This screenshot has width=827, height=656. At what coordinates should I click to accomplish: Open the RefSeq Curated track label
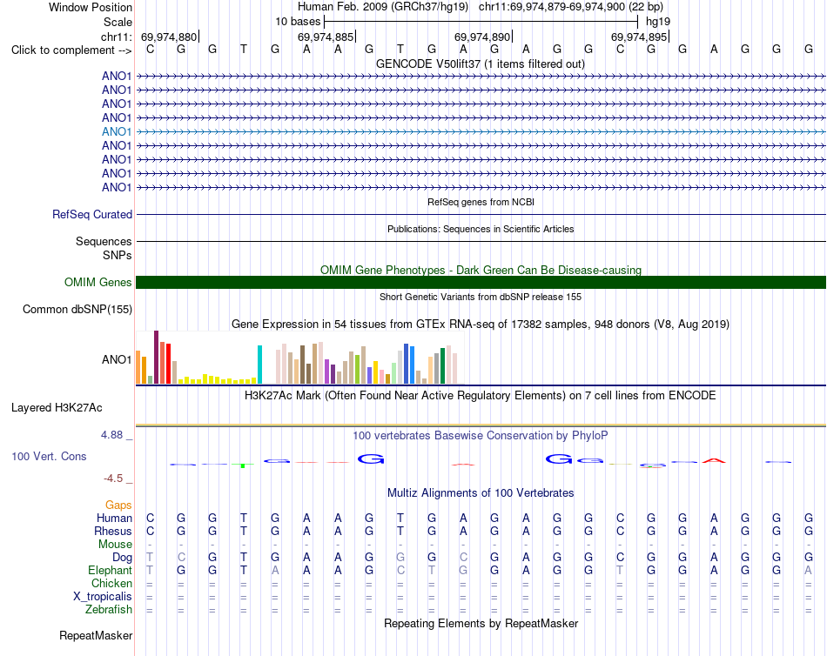pyautogui.click(x=92, y=215)
